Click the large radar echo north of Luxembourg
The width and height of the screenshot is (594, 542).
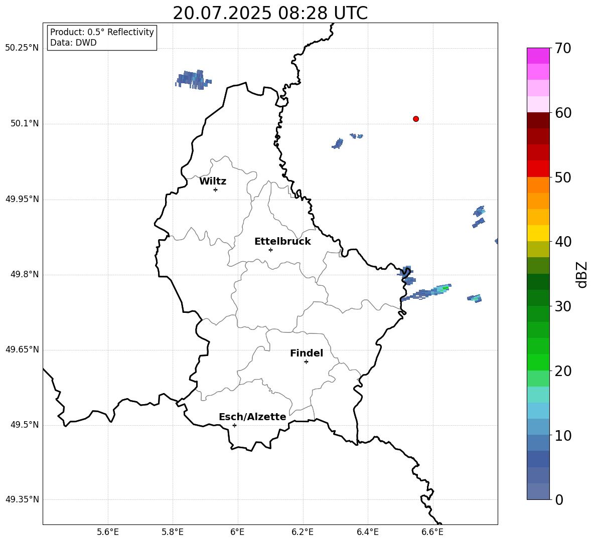pyautogui.click(x=193, y=80)
